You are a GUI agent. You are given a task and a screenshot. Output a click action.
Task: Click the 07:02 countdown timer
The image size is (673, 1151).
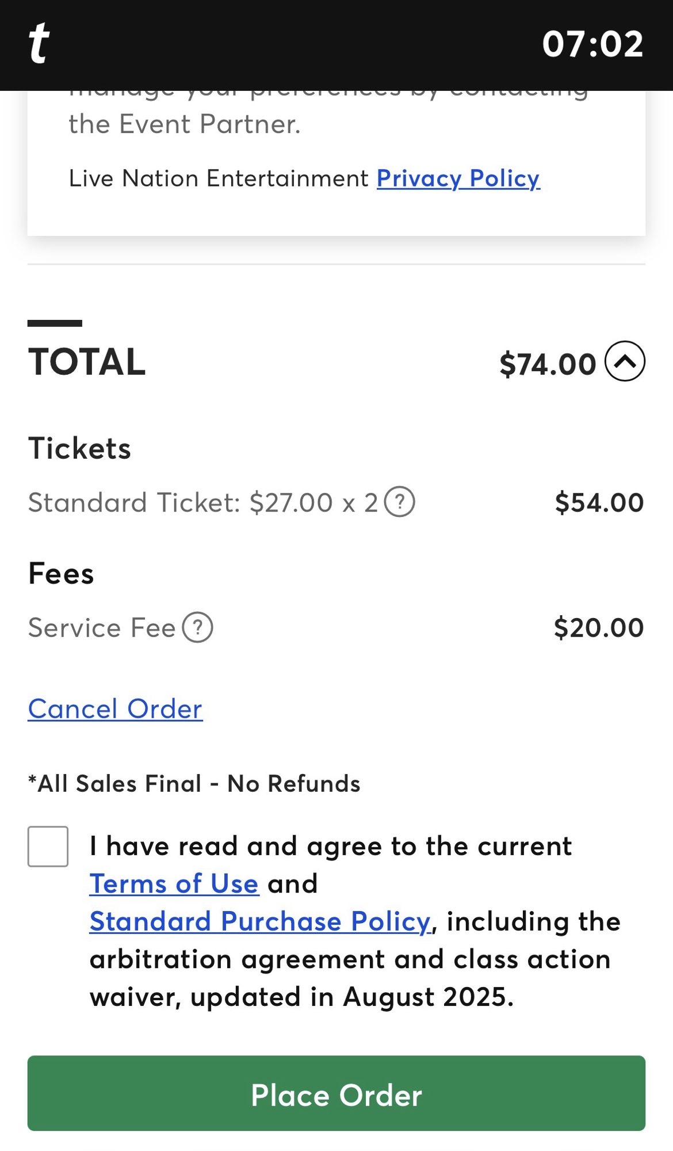click(592, 44)
